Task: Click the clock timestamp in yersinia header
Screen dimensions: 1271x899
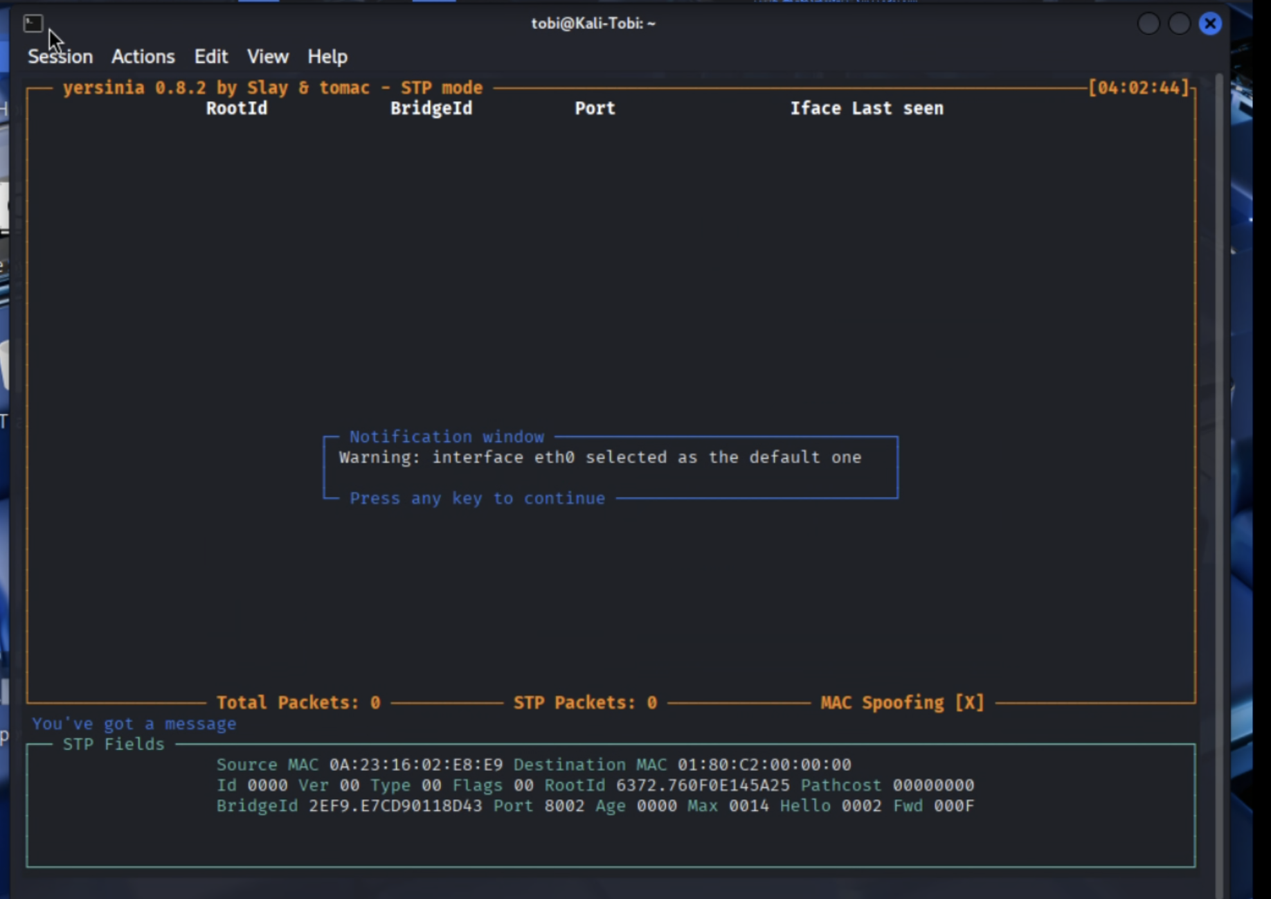Action: pos(1138,88)
